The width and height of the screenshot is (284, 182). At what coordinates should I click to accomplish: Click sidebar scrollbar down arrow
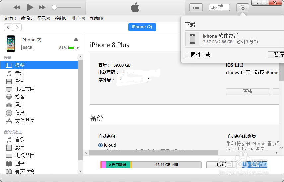click(80, 171)
